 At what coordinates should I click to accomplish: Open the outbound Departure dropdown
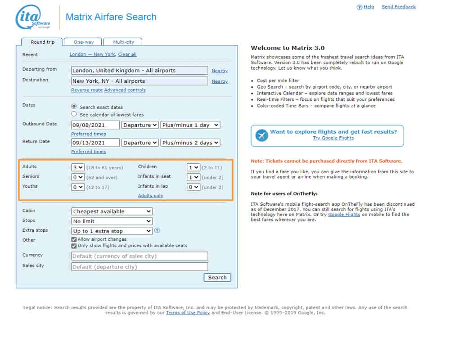click(140, 125)
